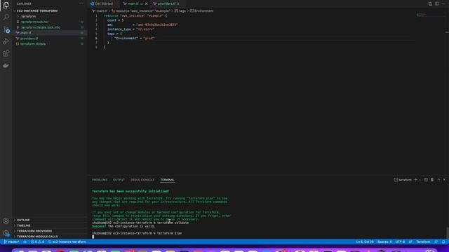Viewport: 449px width, 252px height.
Task: Open the Extensions view in the activity bar
Action: (x=6, y=53)
